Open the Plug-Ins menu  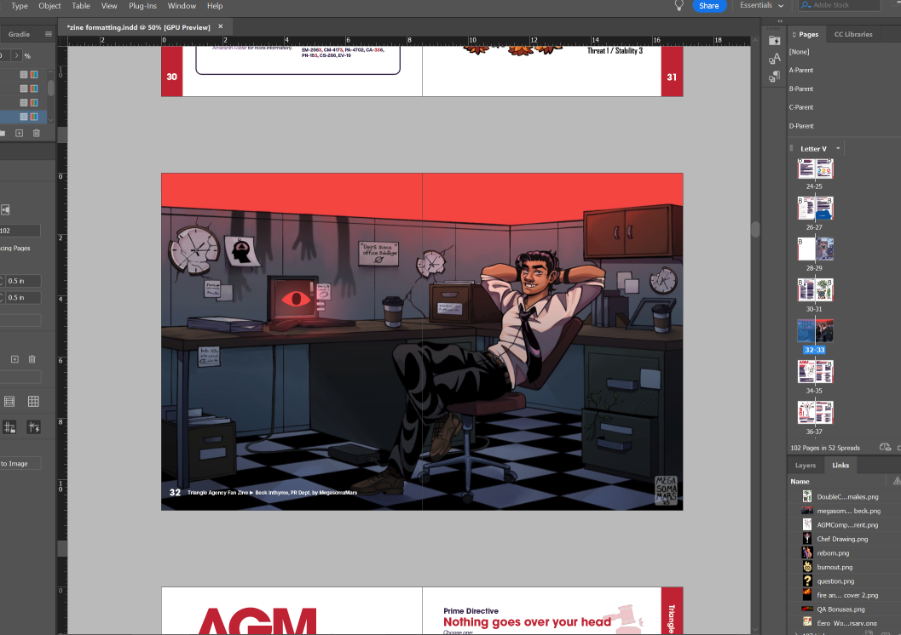tap(142, 6)
